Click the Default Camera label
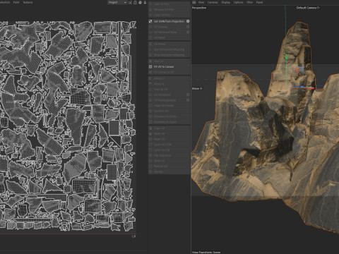The image size is (339, 254). [x=306, y=8]
